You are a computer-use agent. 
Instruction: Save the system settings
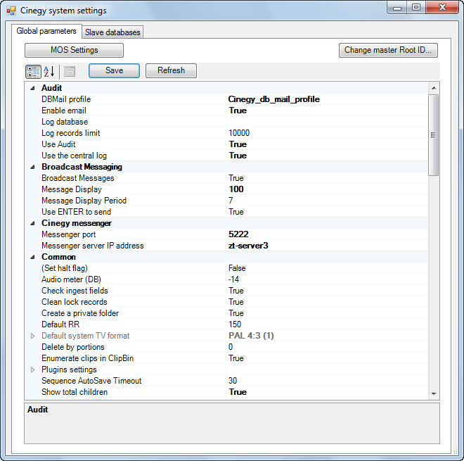pyautogui.click(x=114, y=70)
